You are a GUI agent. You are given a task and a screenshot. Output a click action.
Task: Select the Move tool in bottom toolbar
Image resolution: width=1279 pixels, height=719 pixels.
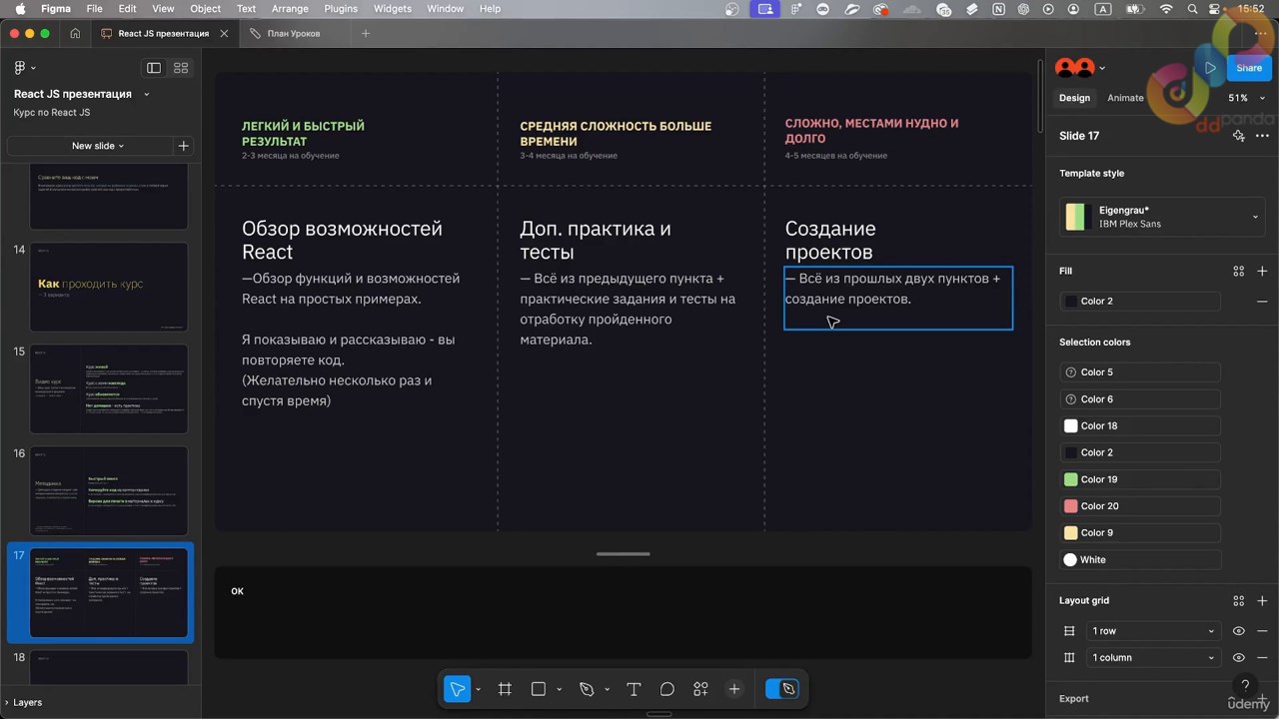click(x=457, y=689)
